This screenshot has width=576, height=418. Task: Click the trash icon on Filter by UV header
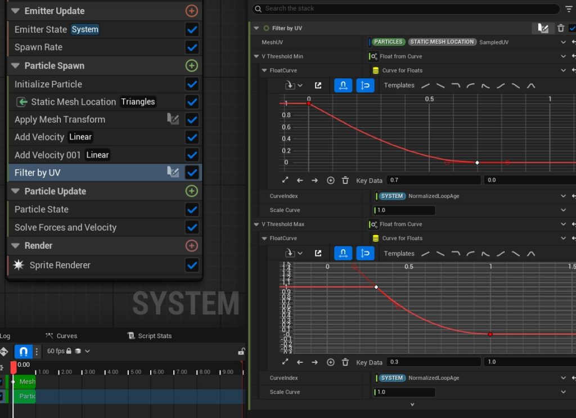[561, 28]
